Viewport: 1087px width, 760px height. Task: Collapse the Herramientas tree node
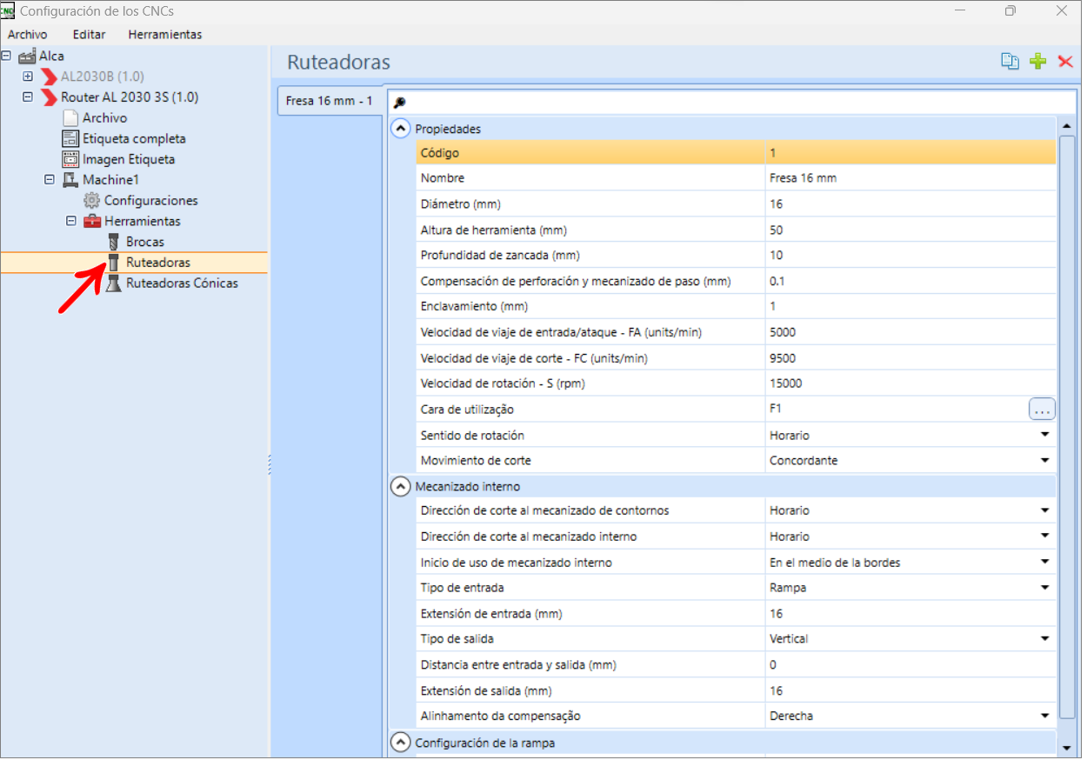pyautogui.click(x=71, y=221)
